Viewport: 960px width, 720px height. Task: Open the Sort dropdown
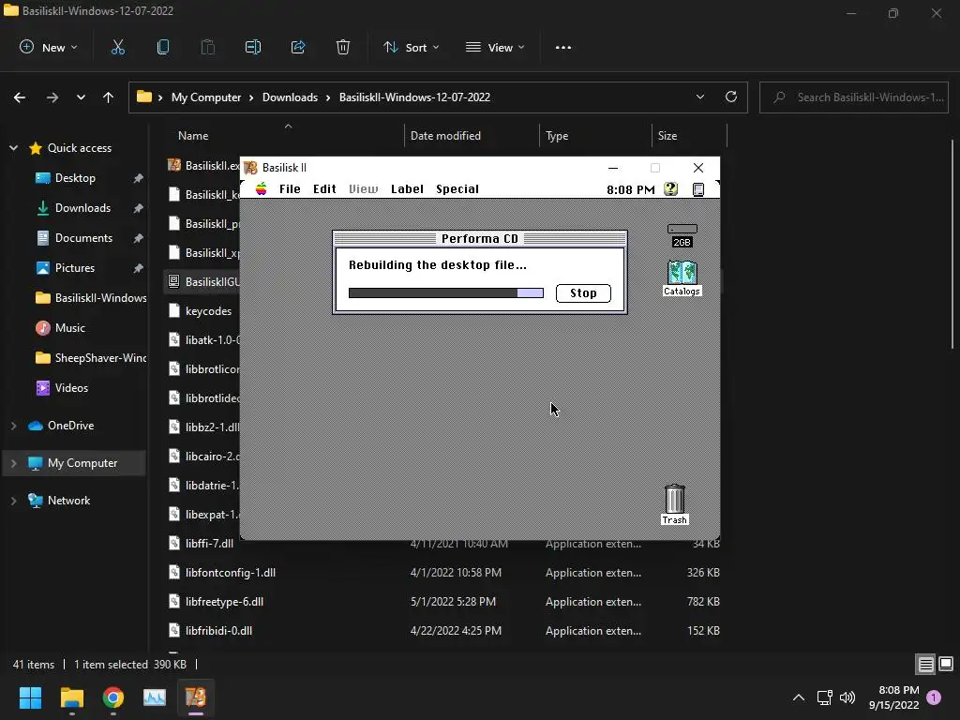pos(411,47)
